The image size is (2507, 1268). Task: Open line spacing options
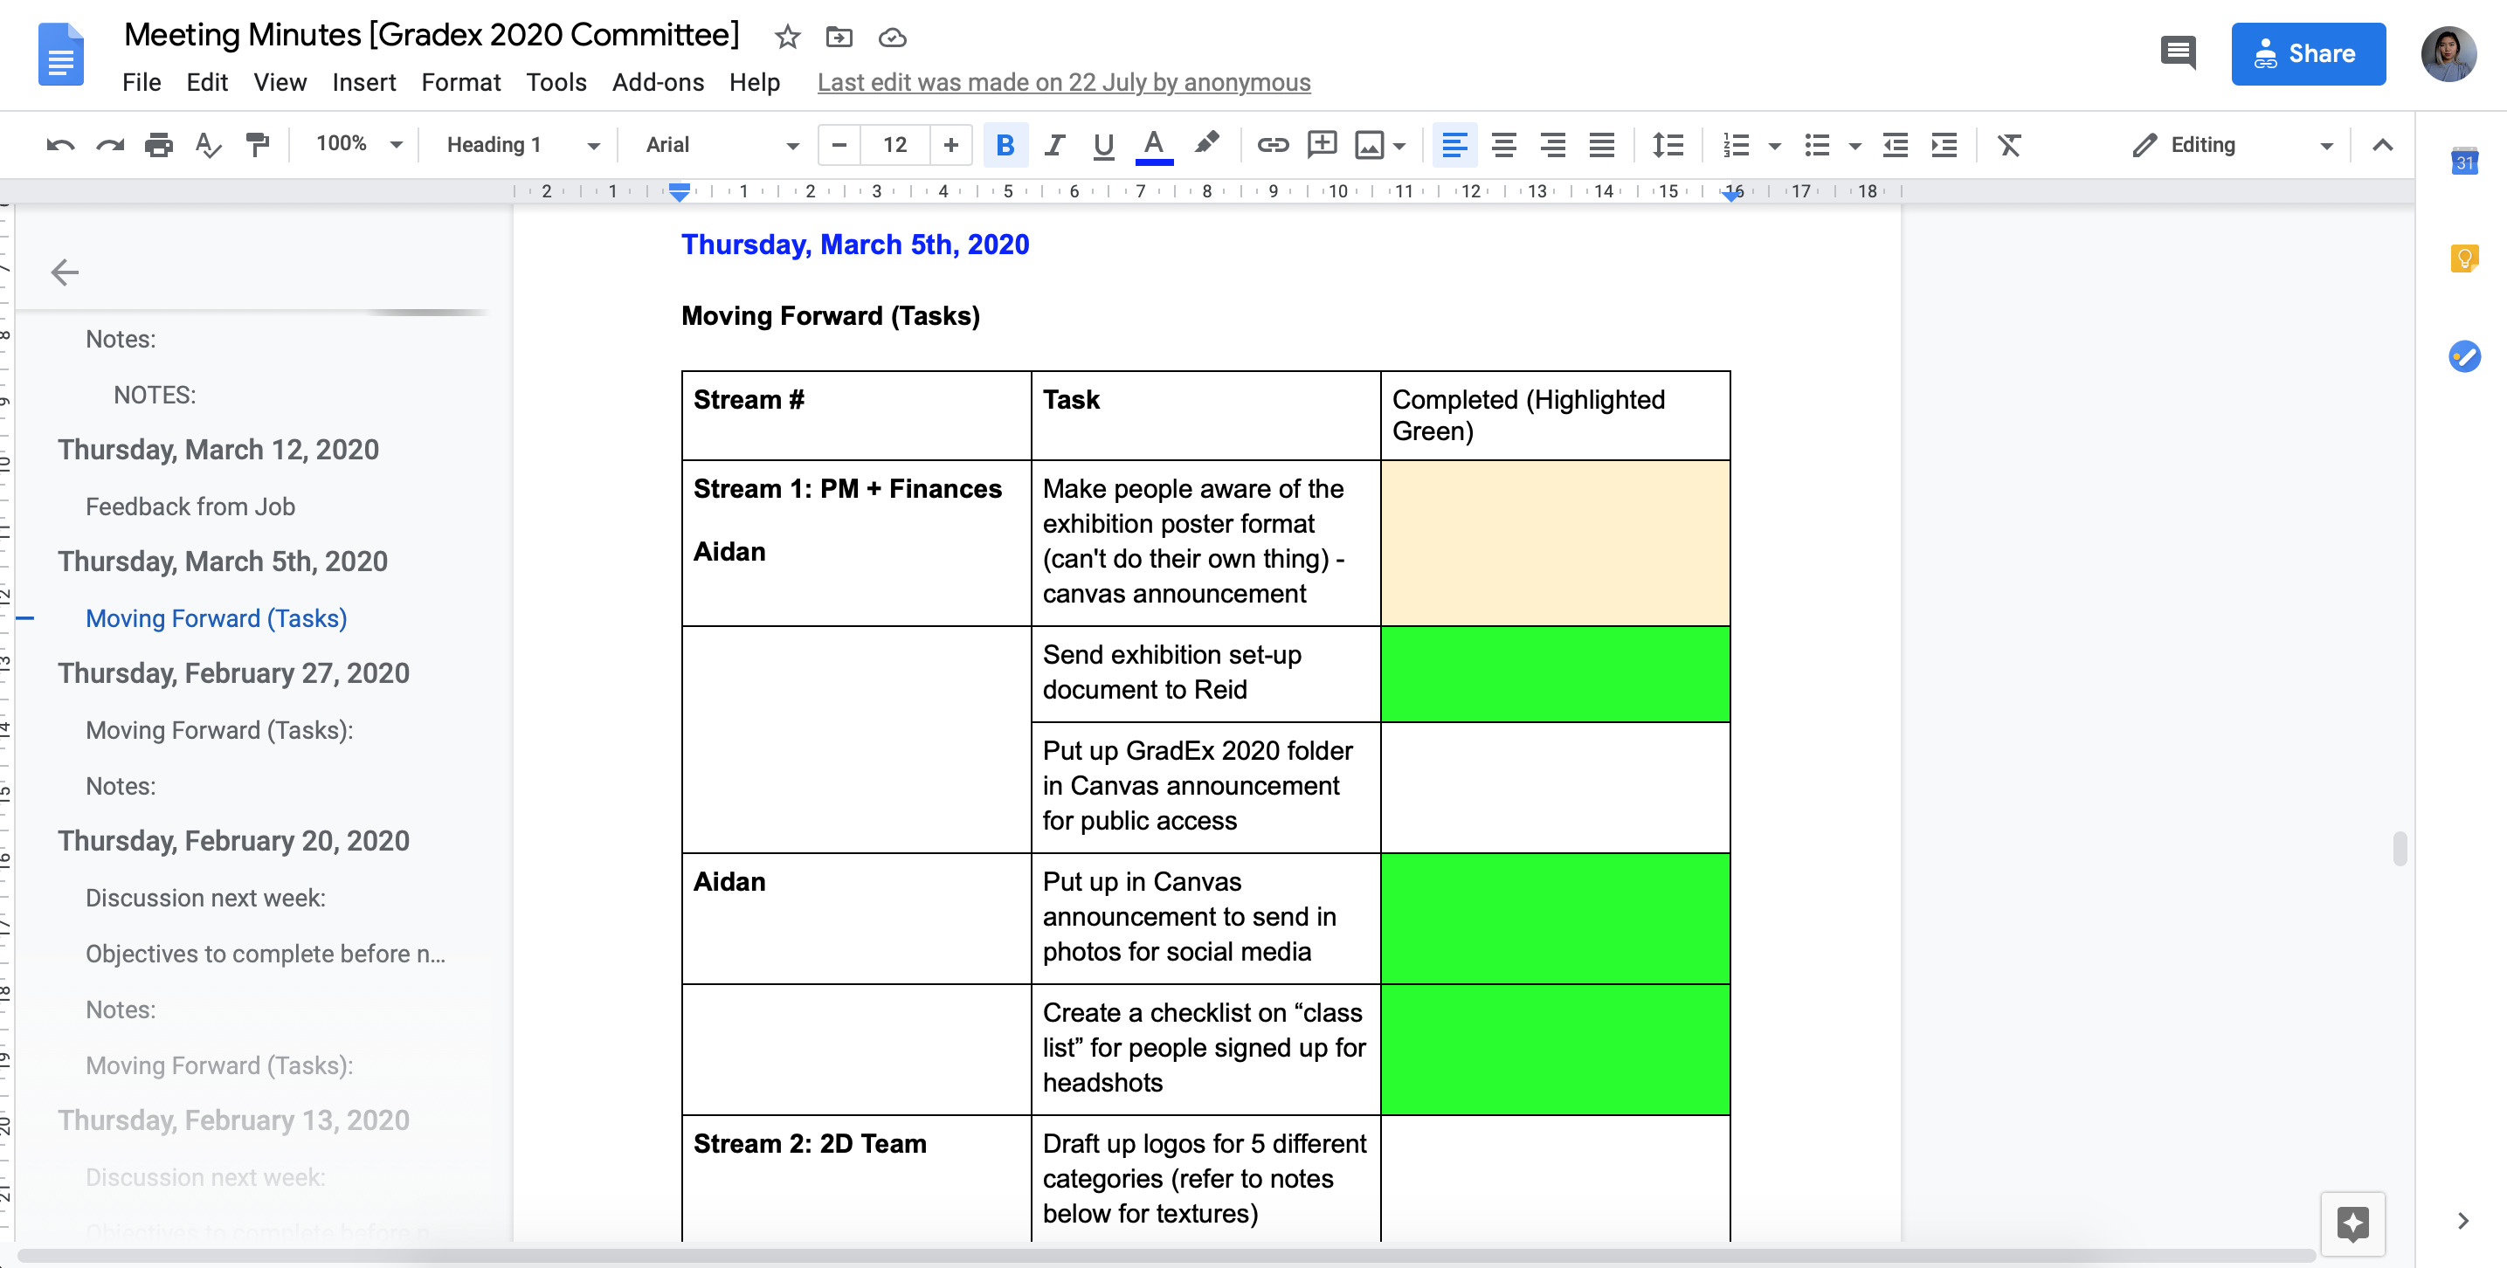(x=1668, y=145)
